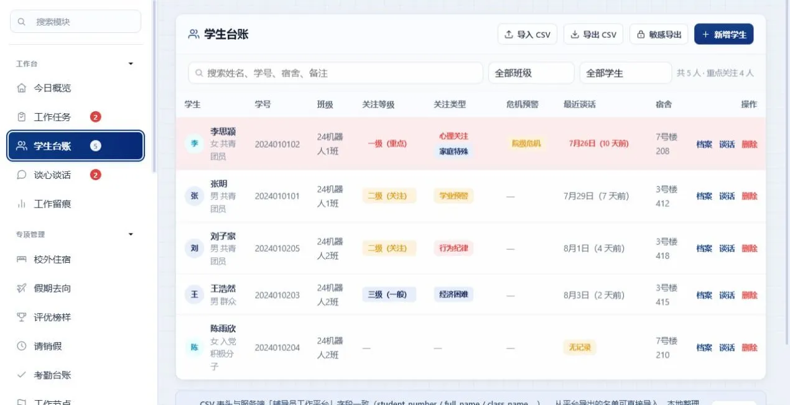Click the 三级 (一般) tag
The width and height of the screenshot is (790, 405).
tap(389, 294)
